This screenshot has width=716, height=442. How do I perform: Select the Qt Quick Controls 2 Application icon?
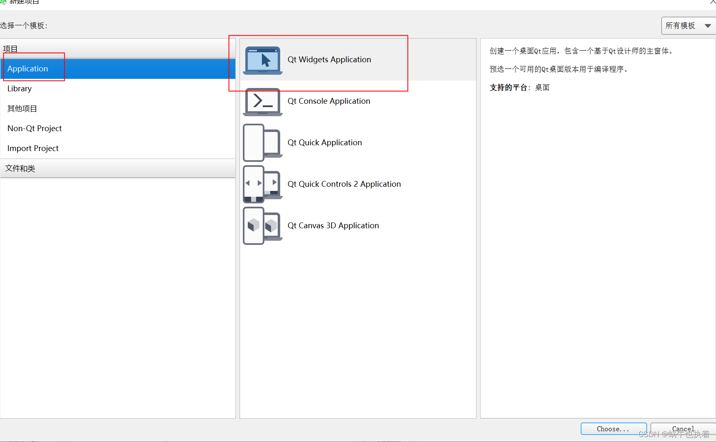[x=263, y=184]
